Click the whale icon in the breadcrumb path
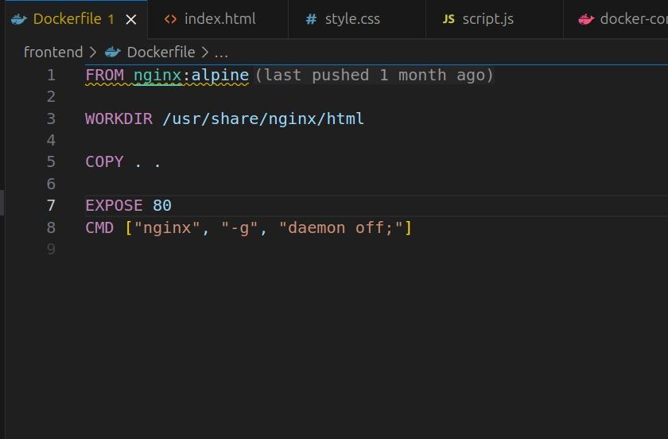Screen dimensions: 668x439 [113, 52]
